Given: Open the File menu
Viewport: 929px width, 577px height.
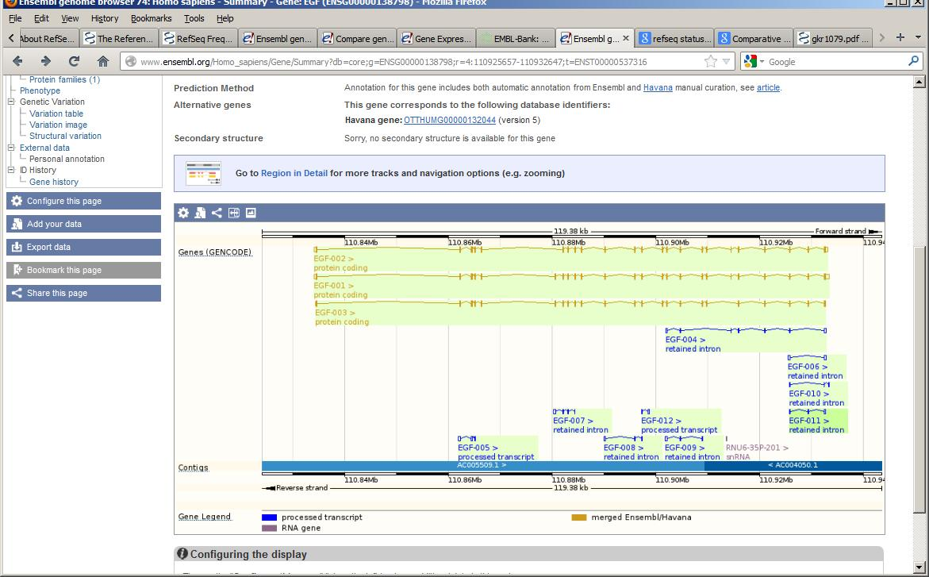Looking at the screenshot, I should (x=15, y=18).
